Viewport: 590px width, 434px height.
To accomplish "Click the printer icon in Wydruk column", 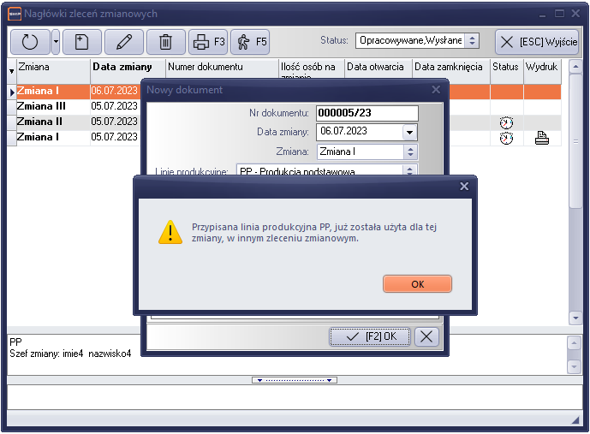I will click(x=541, y=137).
